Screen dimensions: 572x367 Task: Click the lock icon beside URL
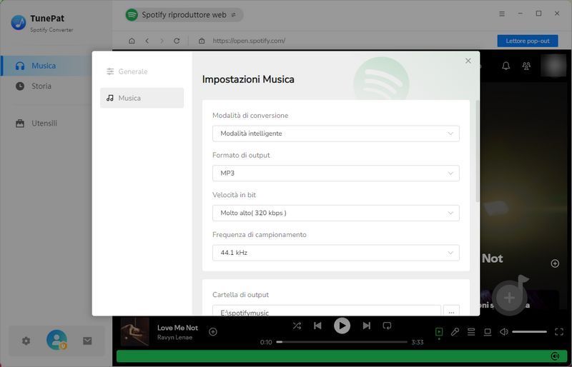pyautogui.click(x=202, y=41)
